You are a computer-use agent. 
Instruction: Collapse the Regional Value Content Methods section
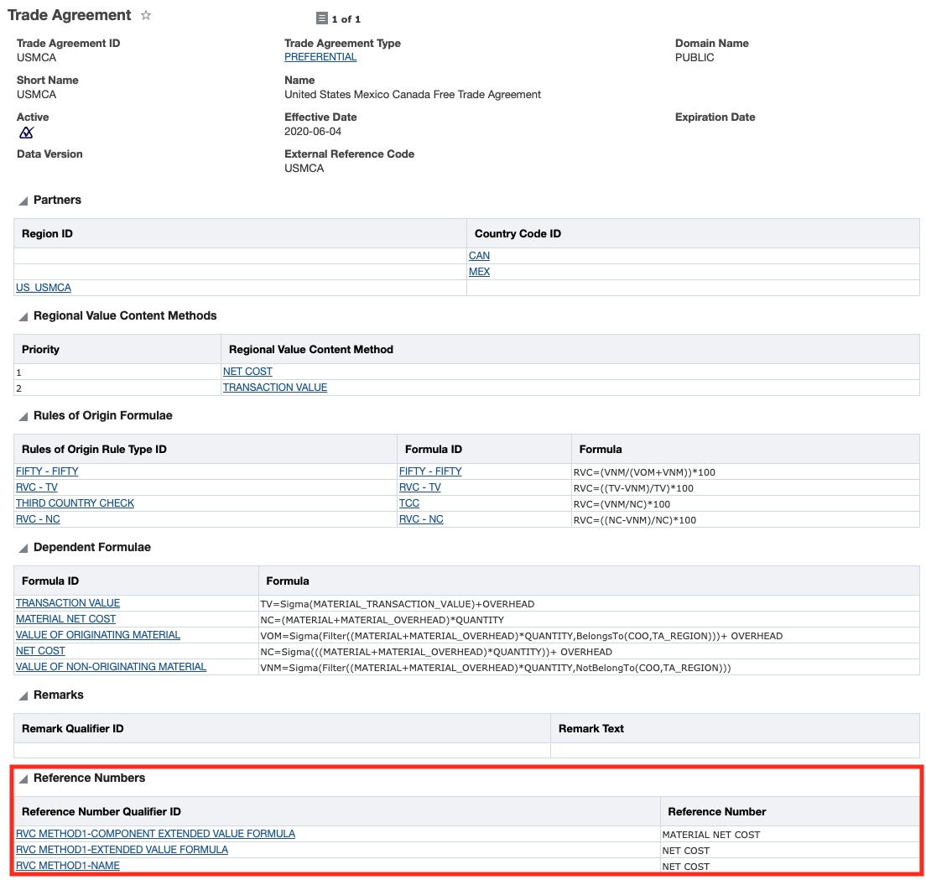point(23,317)
